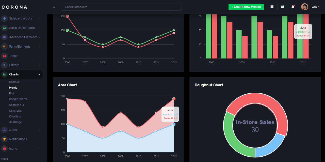Open the JustGage submenu item
This screenshot has height=162, width=325.
point(15,122)
